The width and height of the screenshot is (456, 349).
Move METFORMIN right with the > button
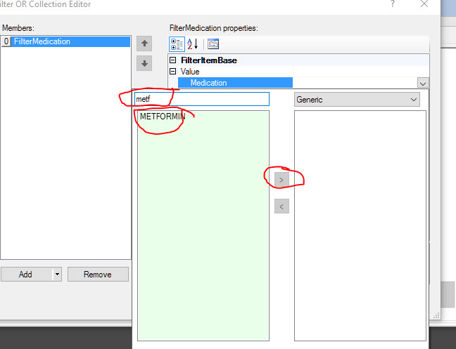[281, 180]
